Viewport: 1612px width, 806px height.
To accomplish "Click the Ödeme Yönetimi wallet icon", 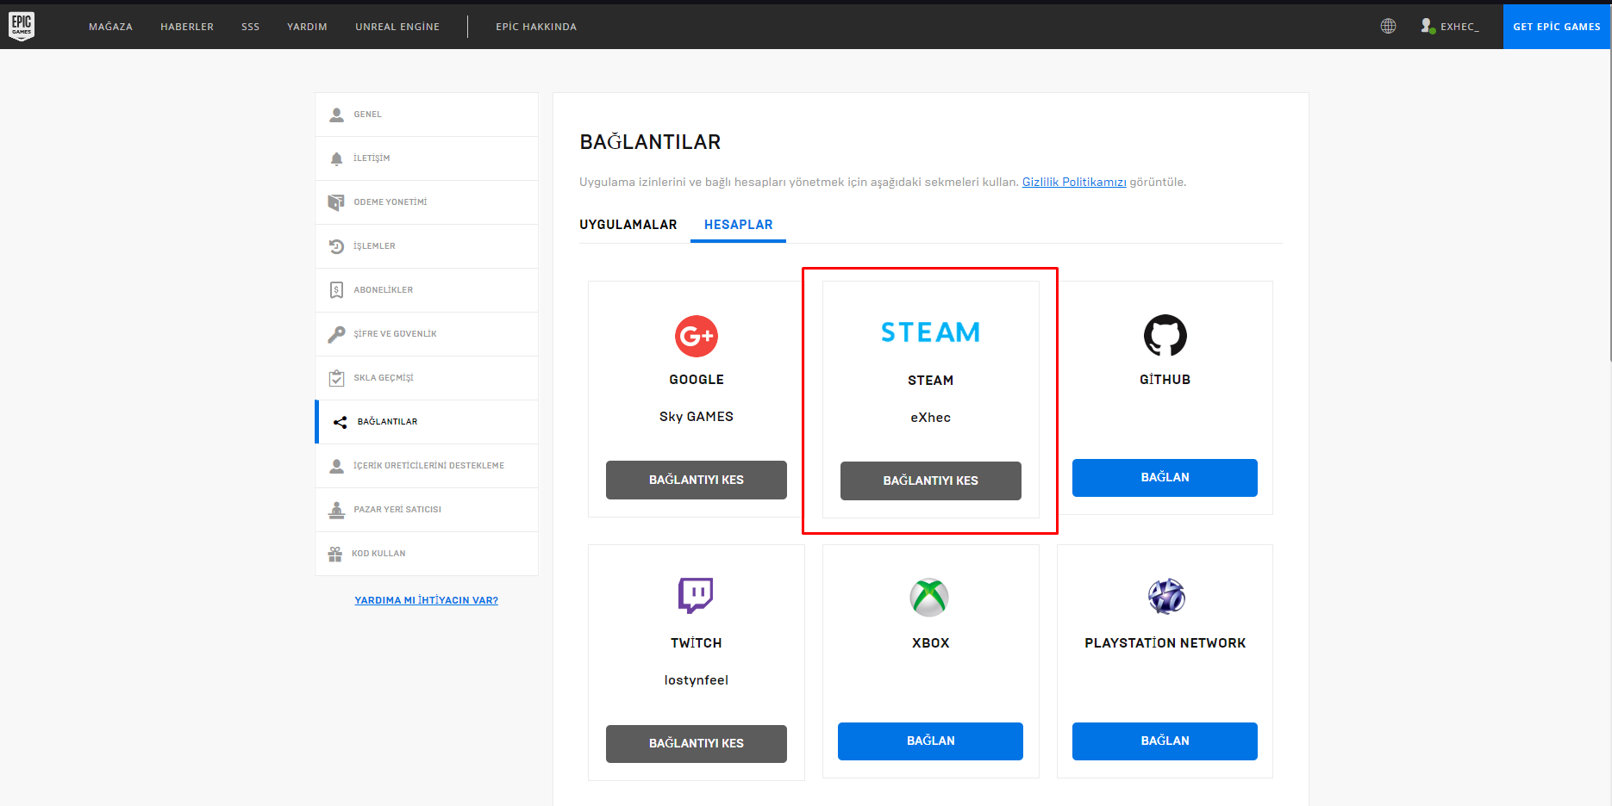I will click(336, 202).
